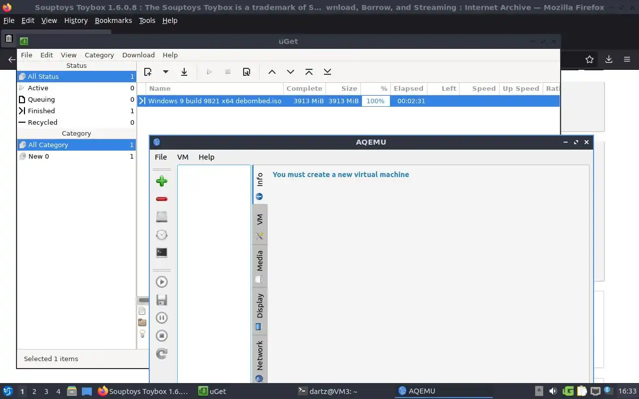This screenshot has height=399, width=639.
Task: Select Windows 9 build 9821 iso download
Action: (348, 101)
